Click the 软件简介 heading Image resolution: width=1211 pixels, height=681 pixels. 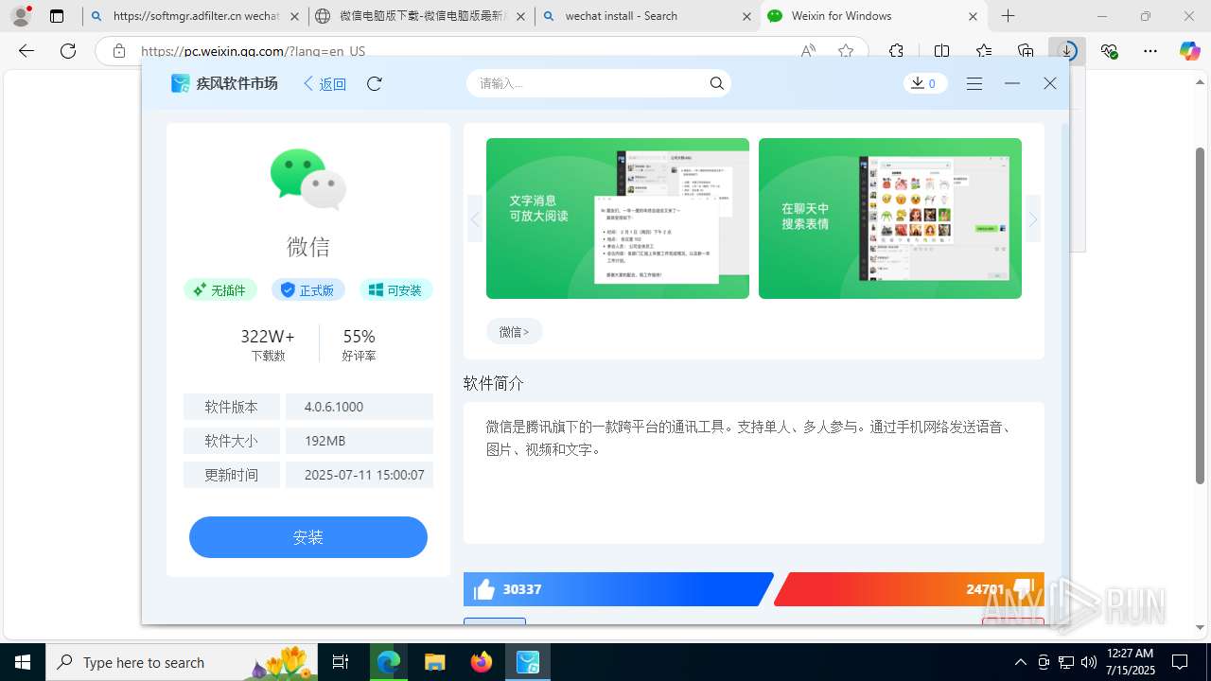click(x=494, y=383)
